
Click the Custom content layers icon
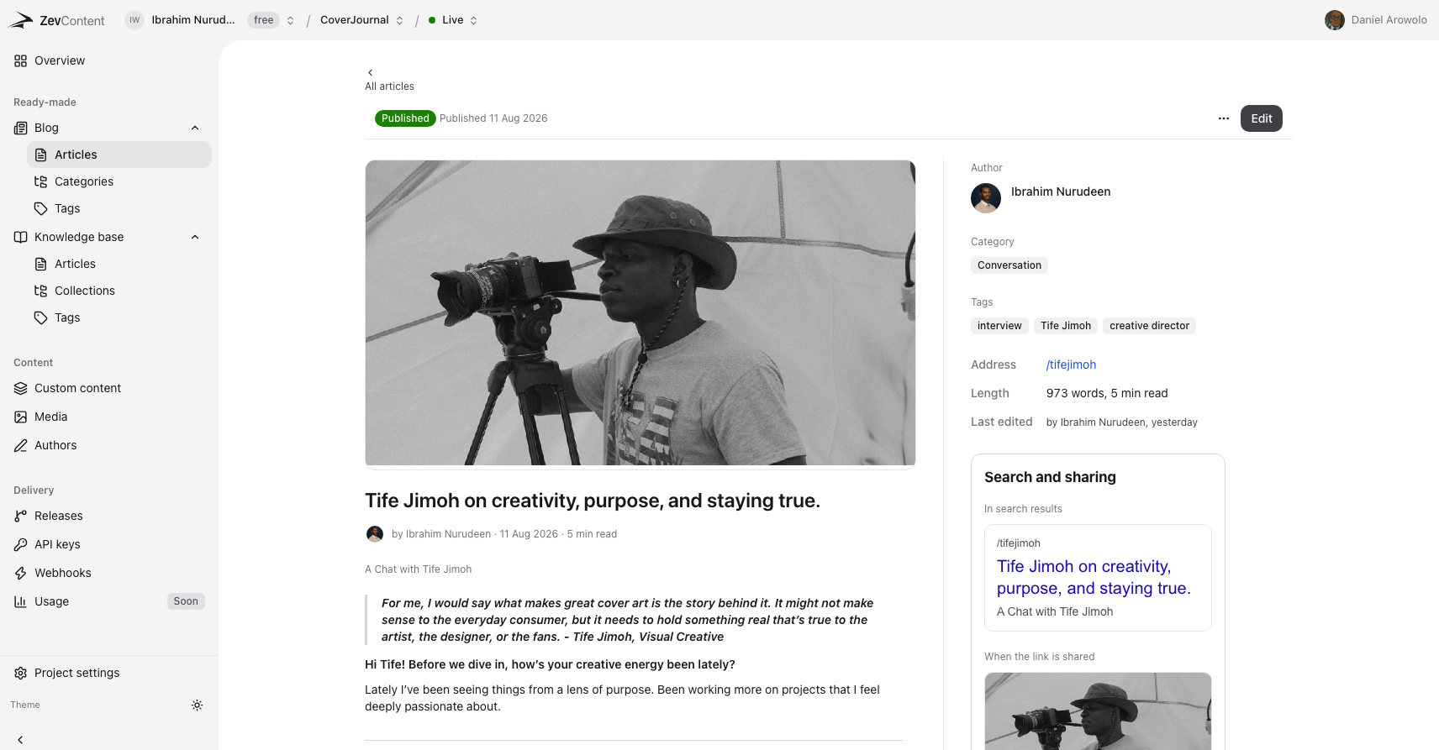pyautogui.click(x=20, y=388)
